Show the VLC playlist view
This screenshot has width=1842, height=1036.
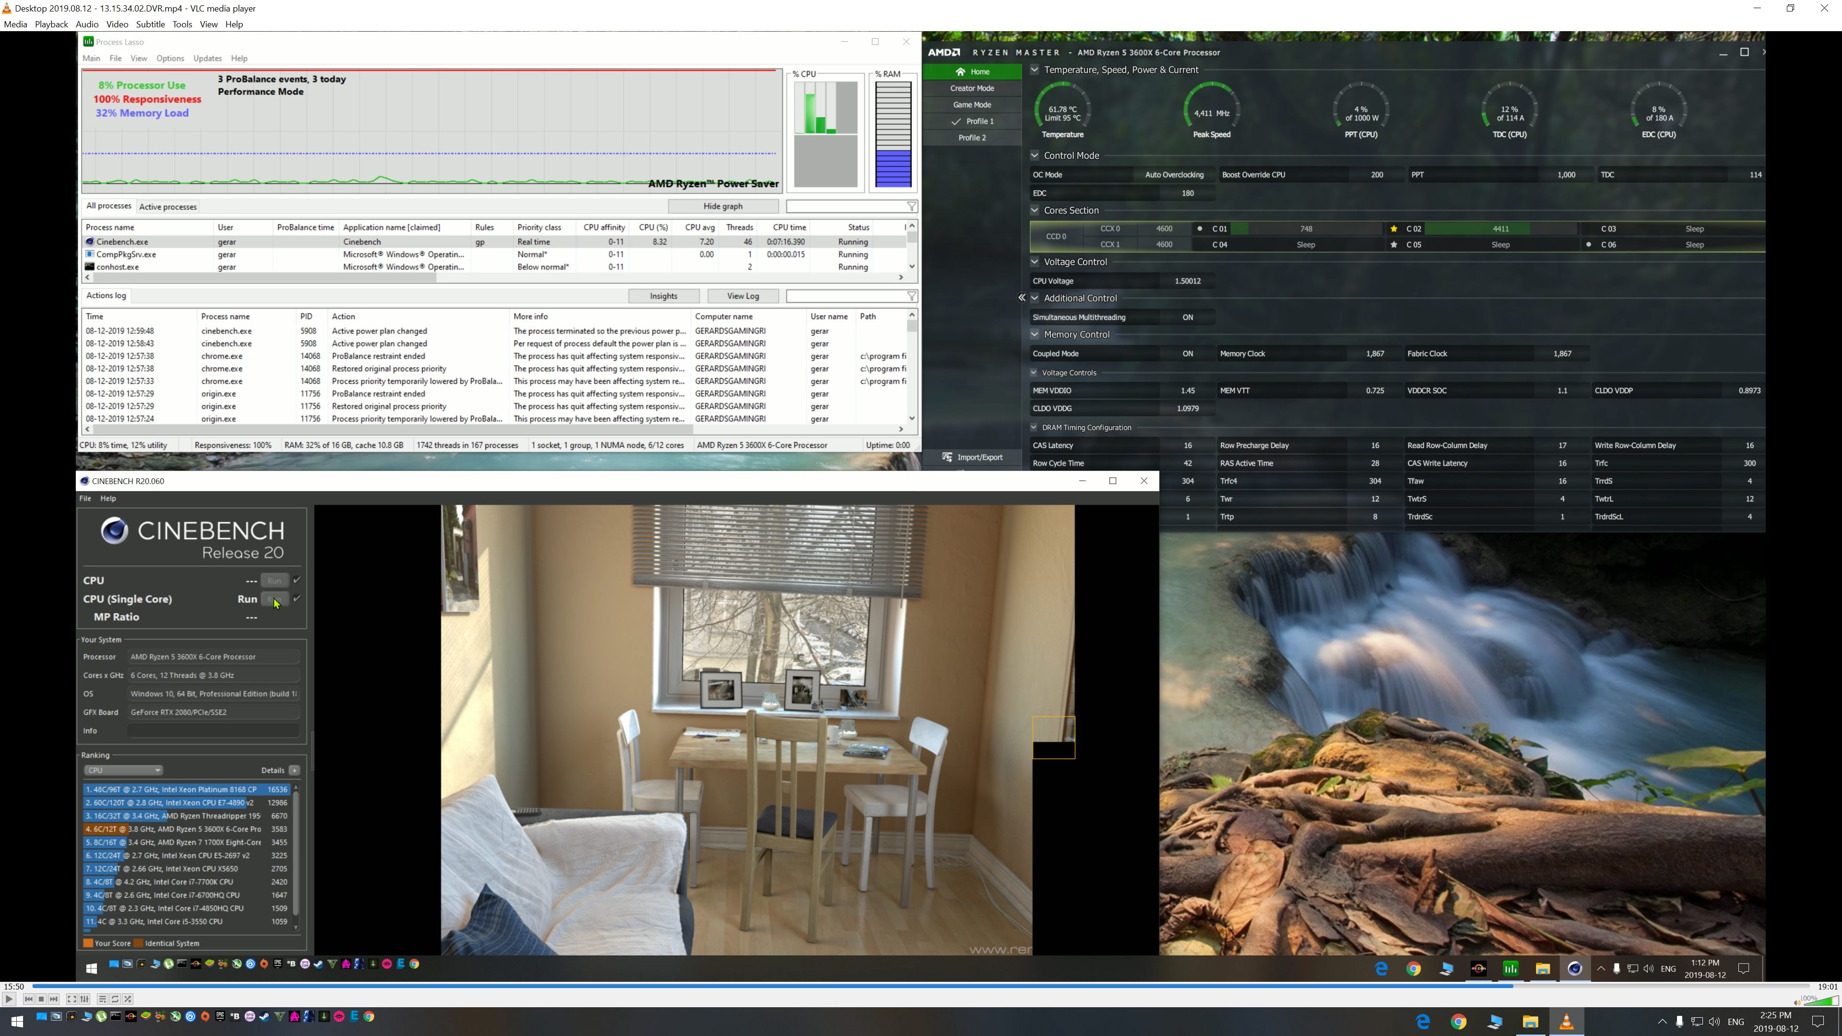click(x=102, y=999)
